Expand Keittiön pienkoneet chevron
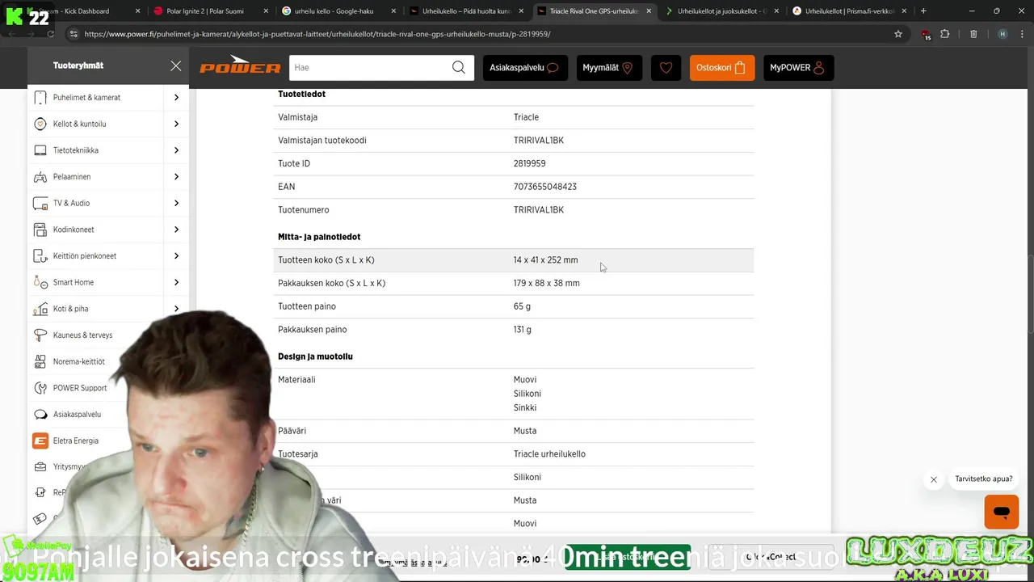The width and height of the screenshot is (1034, 582). pyautogui.click(x=176, y=256)
